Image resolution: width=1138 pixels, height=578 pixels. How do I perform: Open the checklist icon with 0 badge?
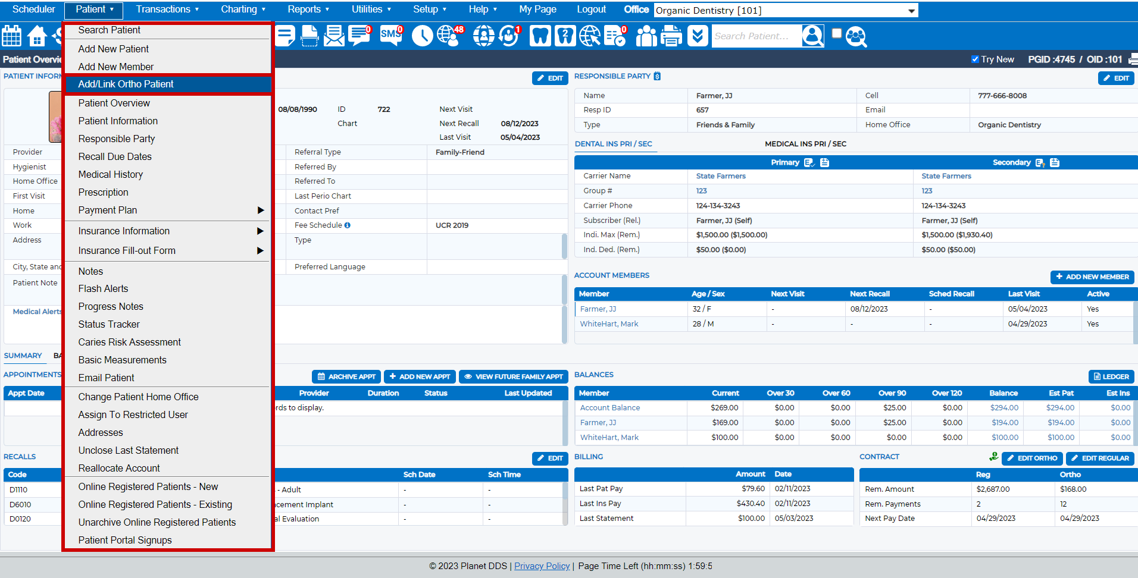615,36
